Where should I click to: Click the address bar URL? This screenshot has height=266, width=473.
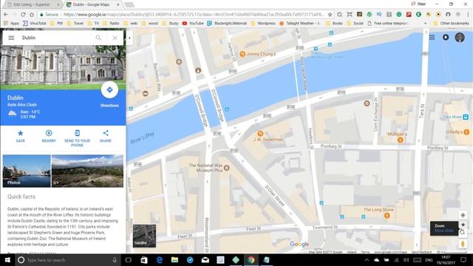click(194, 14)
